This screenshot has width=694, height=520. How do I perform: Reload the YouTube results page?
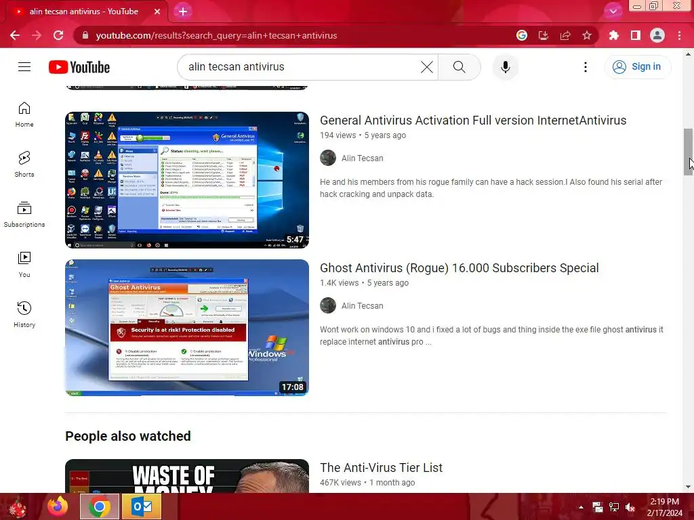[x=58, y=35]
